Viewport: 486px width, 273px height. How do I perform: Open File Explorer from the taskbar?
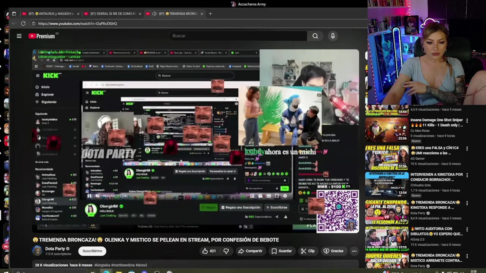119,272
